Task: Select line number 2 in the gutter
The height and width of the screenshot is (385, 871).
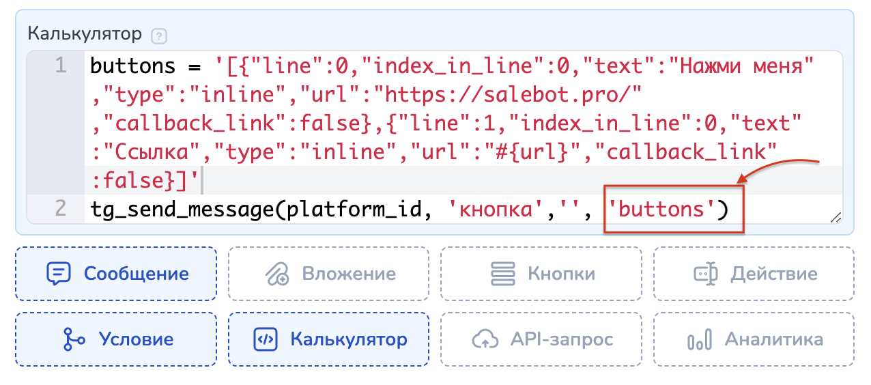Action: pos(60,208)
